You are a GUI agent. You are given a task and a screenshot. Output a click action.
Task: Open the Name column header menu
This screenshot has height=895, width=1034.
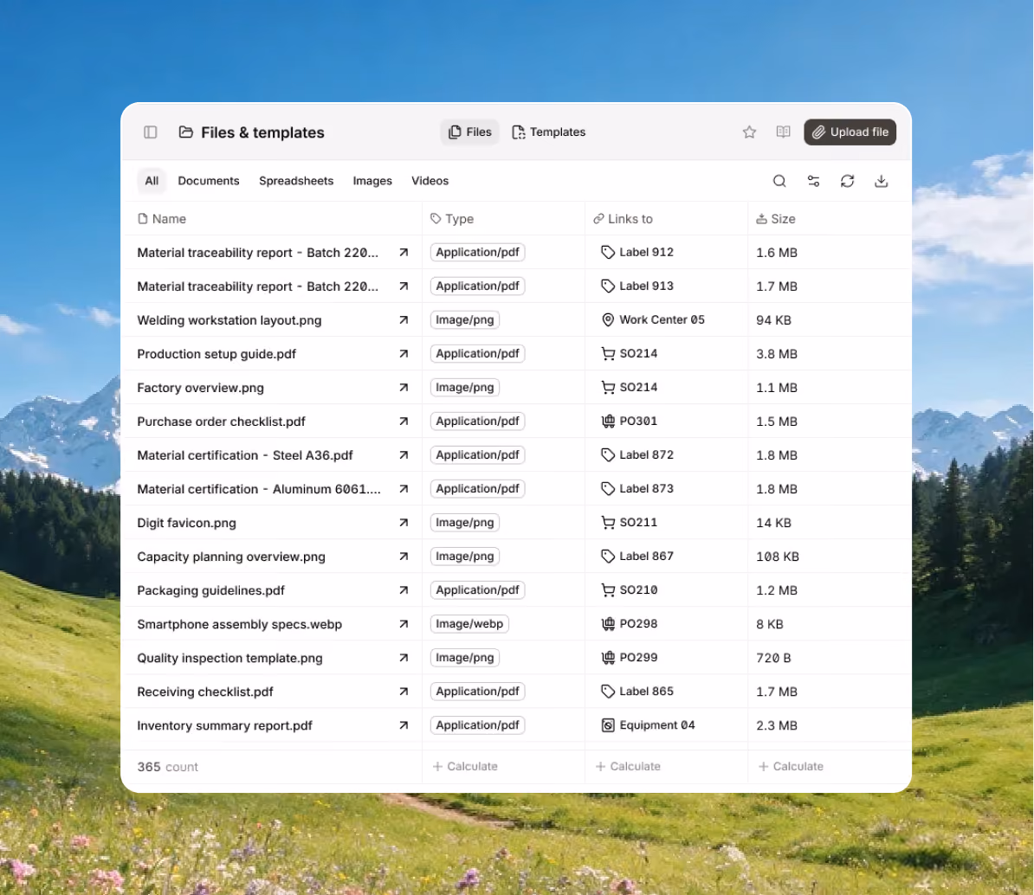click(162, 219)
